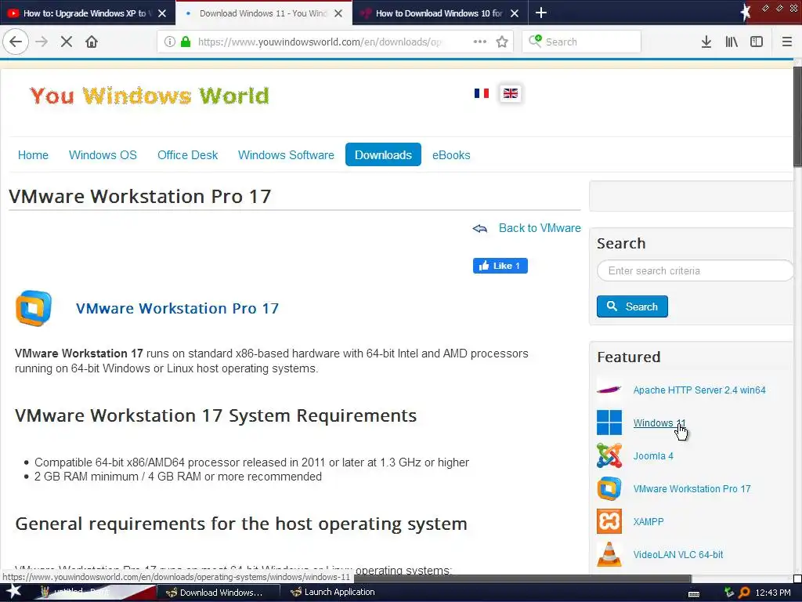Image resolution: width=802 pixels, height=602 pixels.
Task: Open the start menu star icon in taskbar
Action: coord(13,592)
